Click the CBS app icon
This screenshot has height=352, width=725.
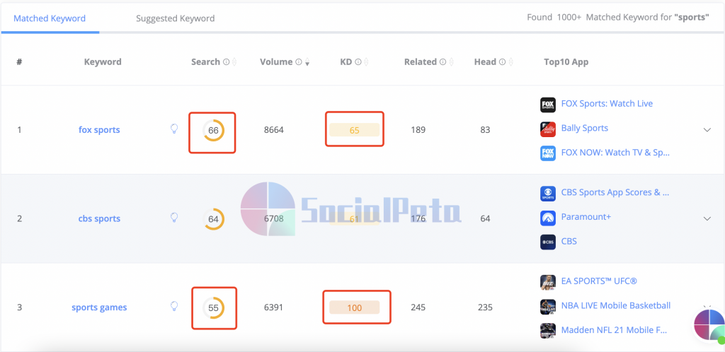[548, 242]
